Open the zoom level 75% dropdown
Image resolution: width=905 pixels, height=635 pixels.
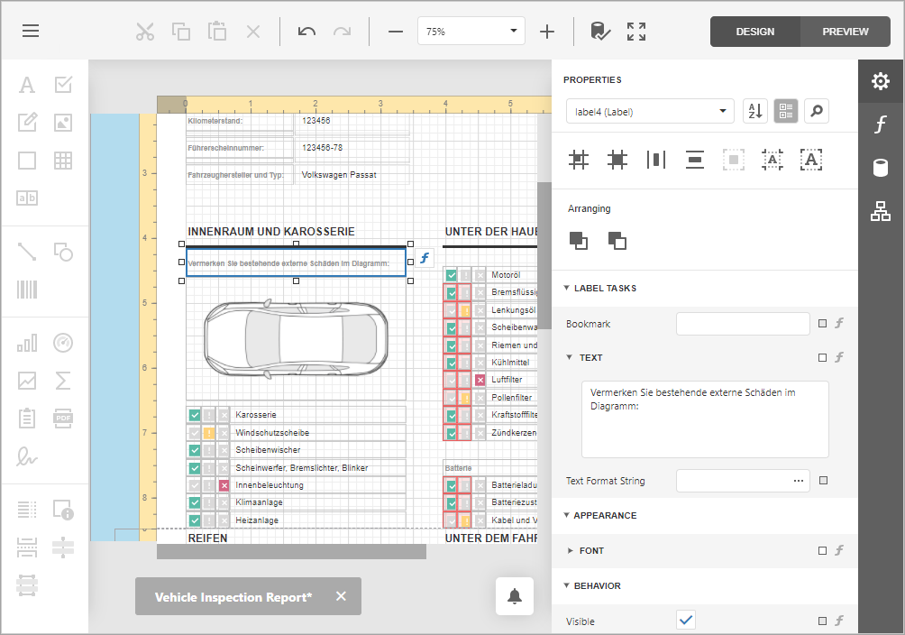click(514, 32)
